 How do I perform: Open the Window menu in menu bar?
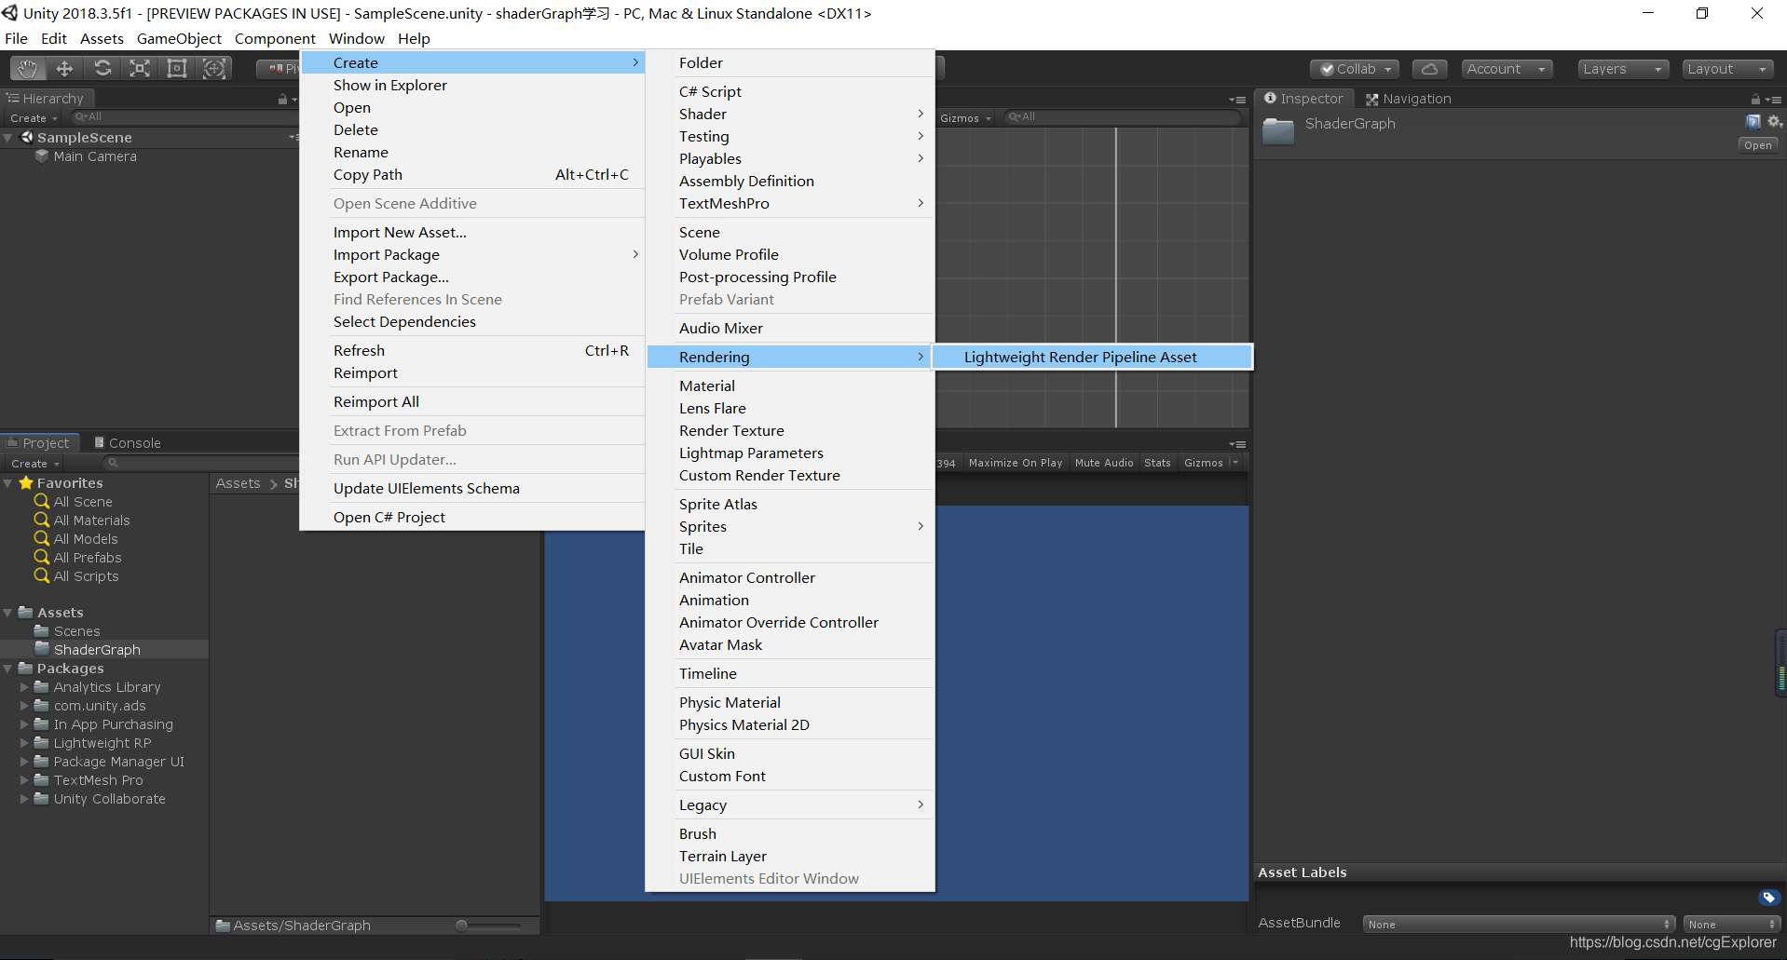(x=356, y=39)
